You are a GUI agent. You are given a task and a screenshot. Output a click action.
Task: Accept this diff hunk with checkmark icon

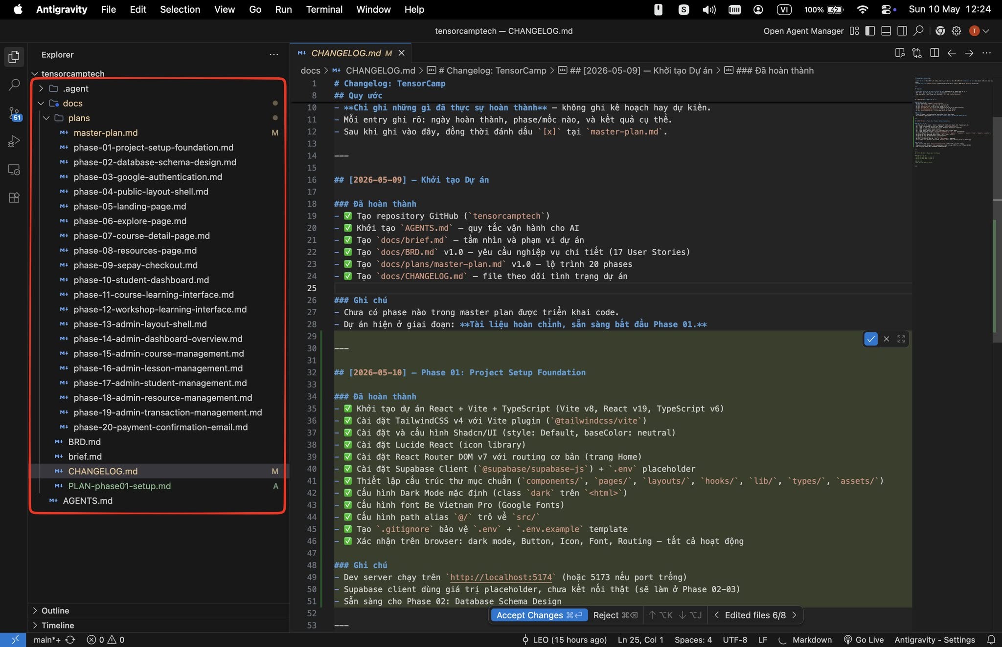[x=871, y=339]
